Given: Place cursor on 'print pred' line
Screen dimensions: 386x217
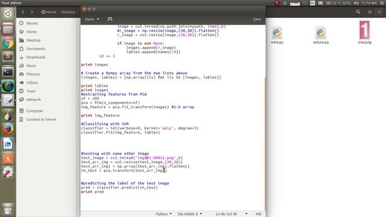Looking at the screenshot, I should [x=92, y=192].
